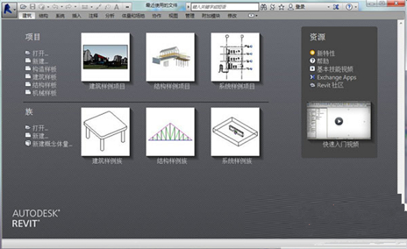Open the 结构样例项目 thumbnail
407x249 pixels.
(170, 57)
